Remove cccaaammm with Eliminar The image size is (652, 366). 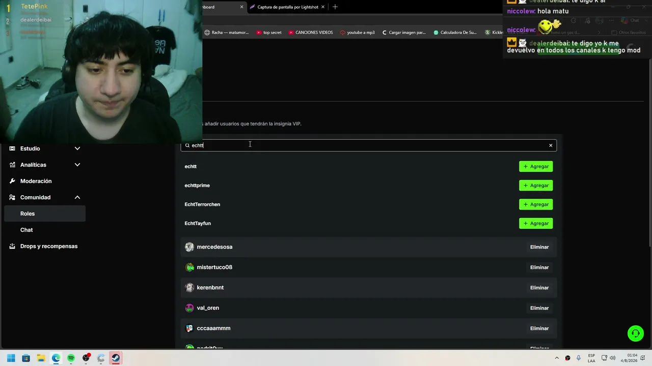539,328
